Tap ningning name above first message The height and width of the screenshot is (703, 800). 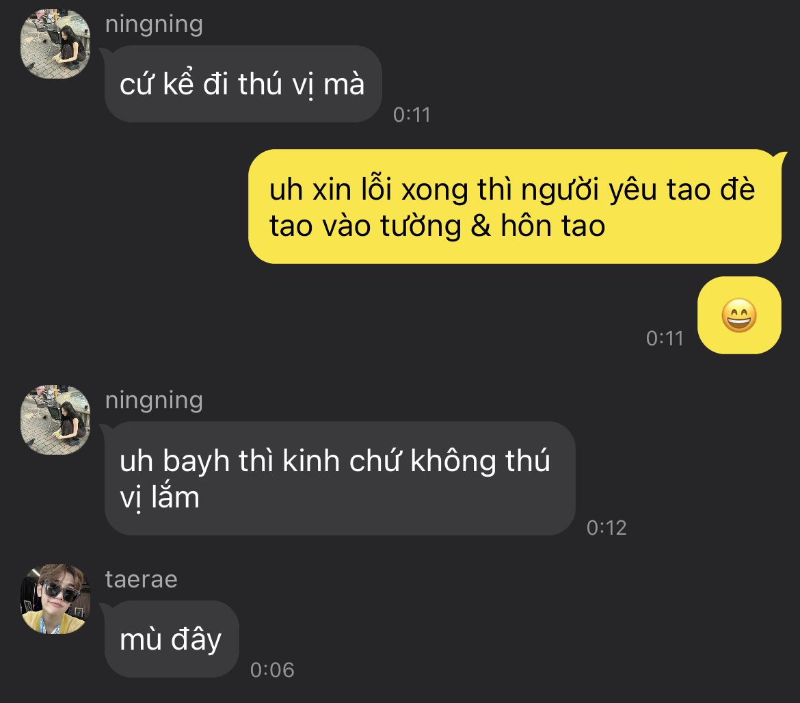point(154,25)
